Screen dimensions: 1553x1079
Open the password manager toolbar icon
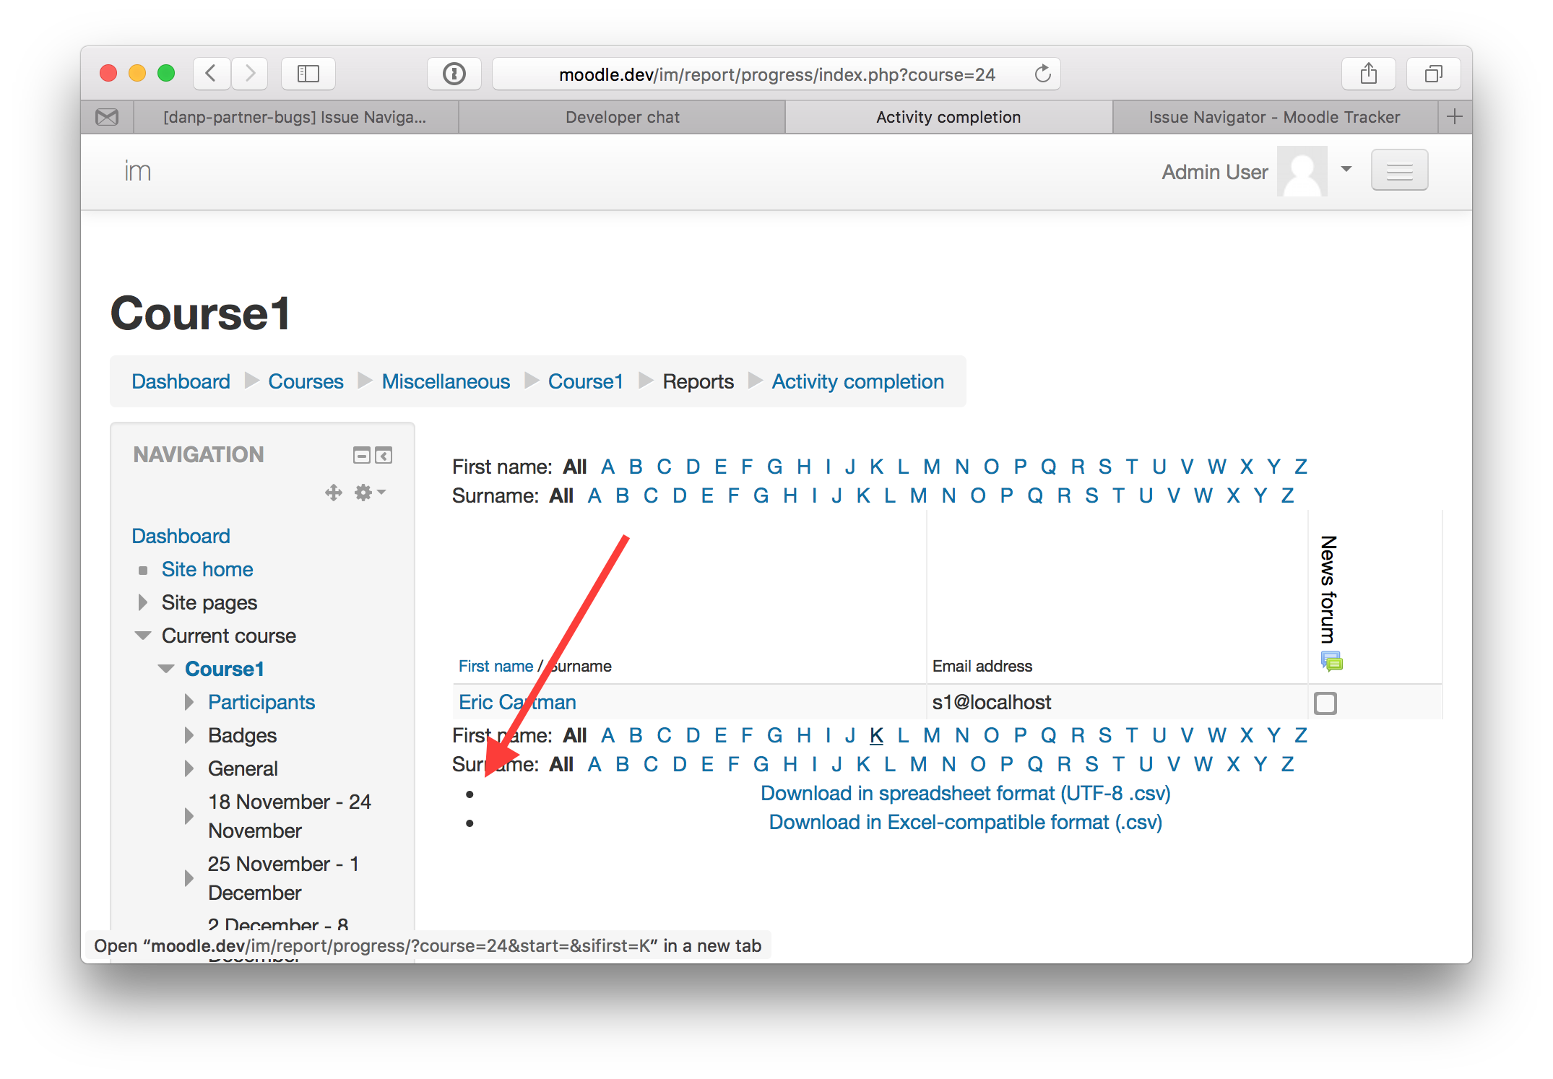click(454, 74)
